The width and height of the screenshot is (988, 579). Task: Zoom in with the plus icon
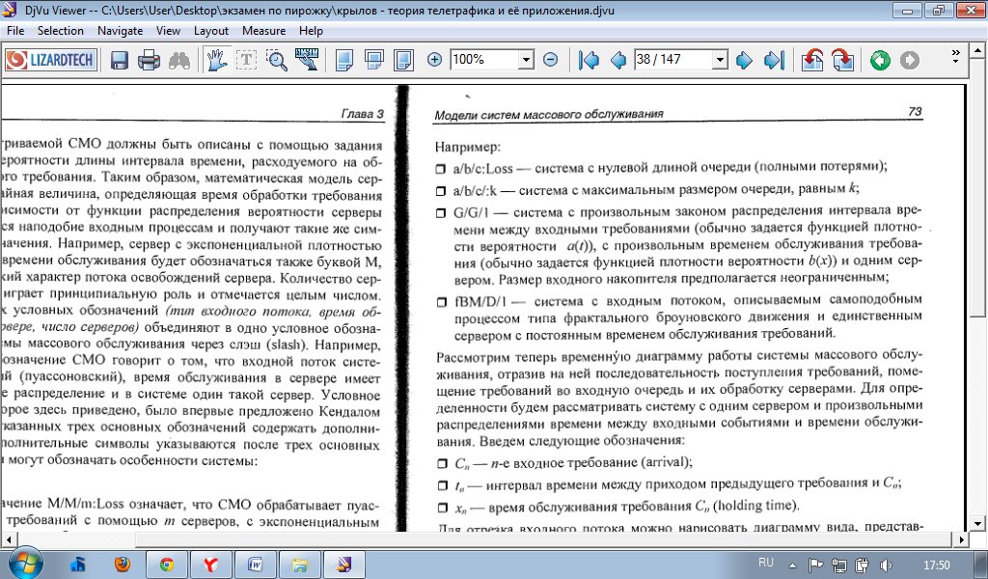pyautogui.click(x=434, y=60)
